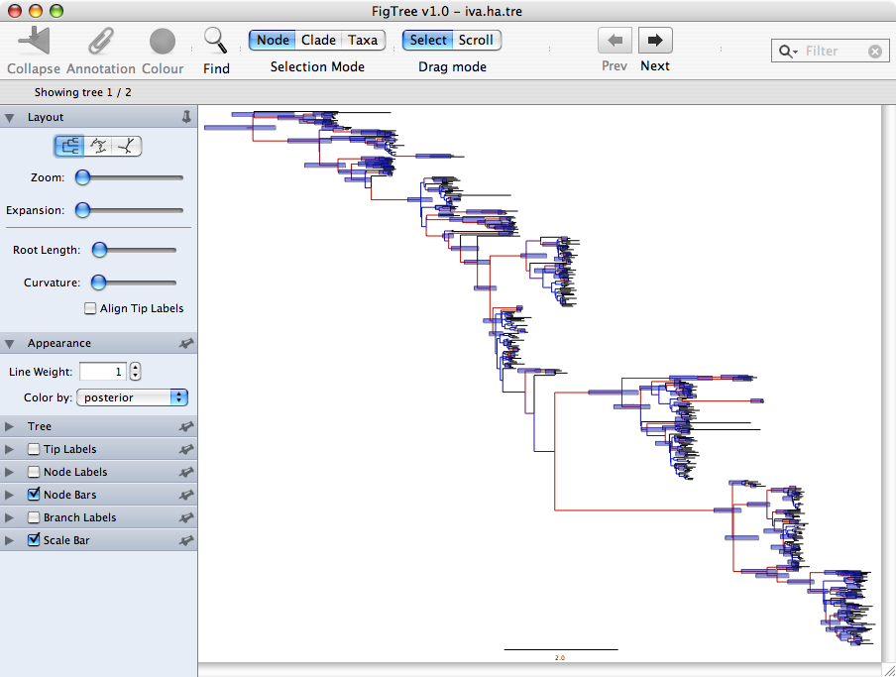The height and width of the screenshot is (677, 896).
Task: Choose the polar tree layout icon
Action: [127, 146]
